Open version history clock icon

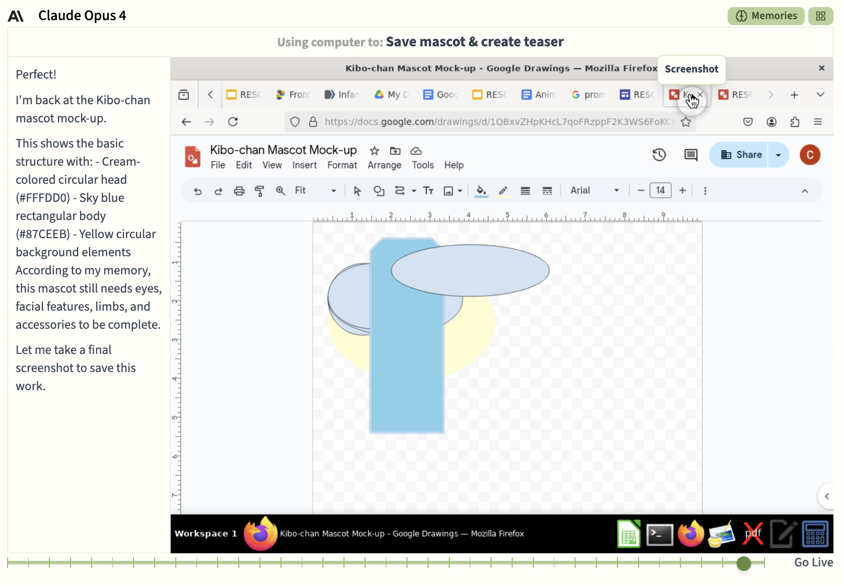pyautogui.click(x=659, y=155)
